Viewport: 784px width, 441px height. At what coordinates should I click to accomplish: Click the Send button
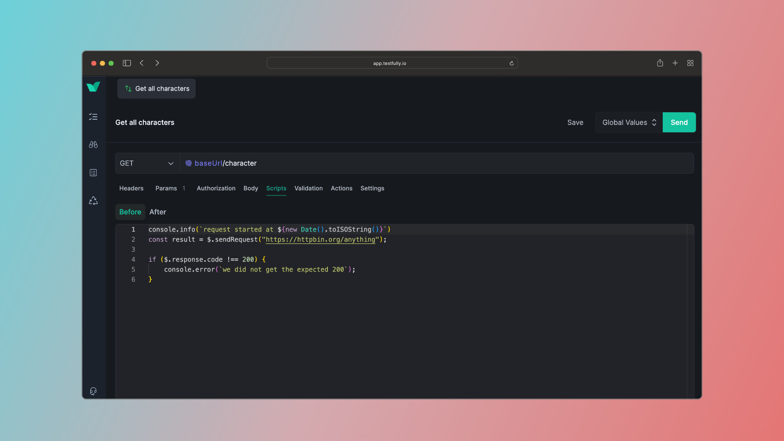[x=679, y=122]
